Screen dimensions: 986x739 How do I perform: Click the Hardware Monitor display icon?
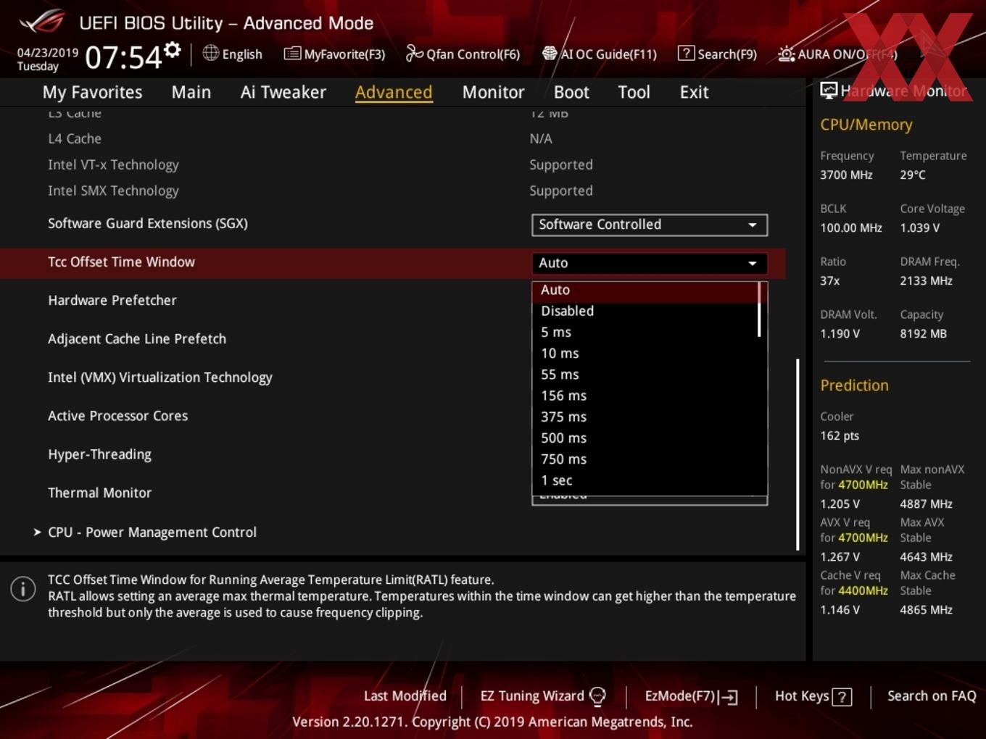(829, 91)
